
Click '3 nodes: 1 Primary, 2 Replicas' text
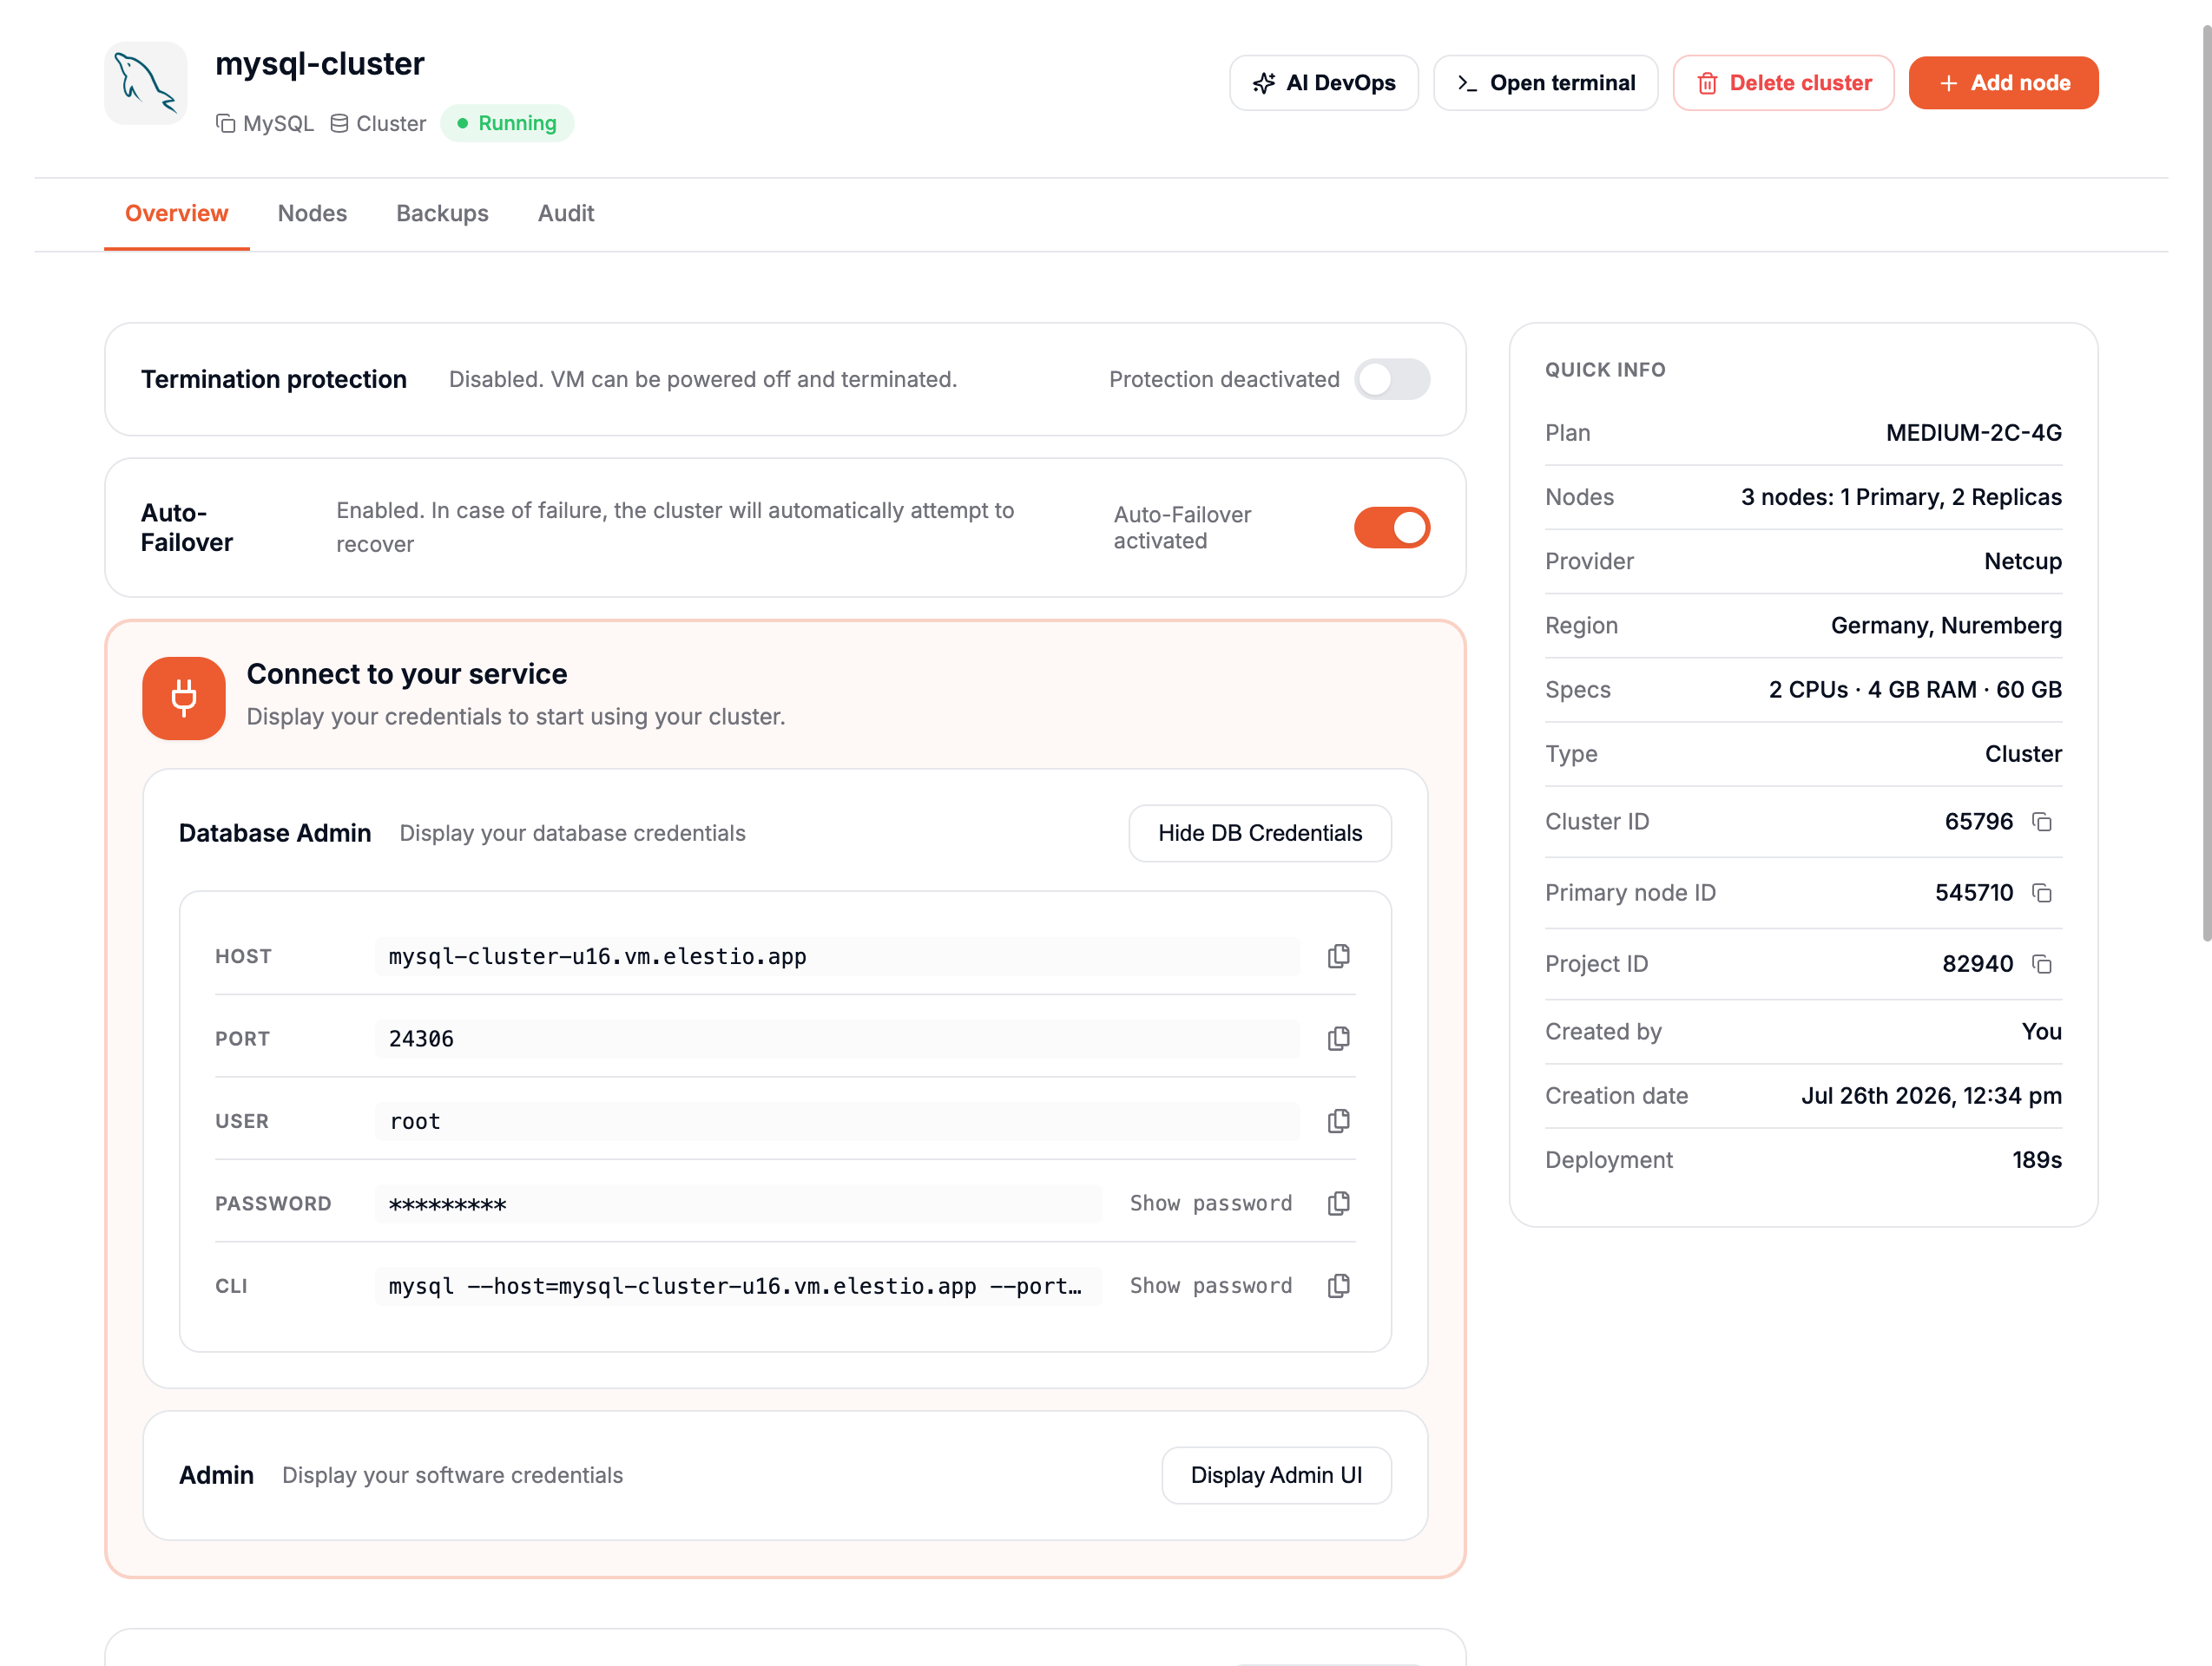pos(1901,496)
